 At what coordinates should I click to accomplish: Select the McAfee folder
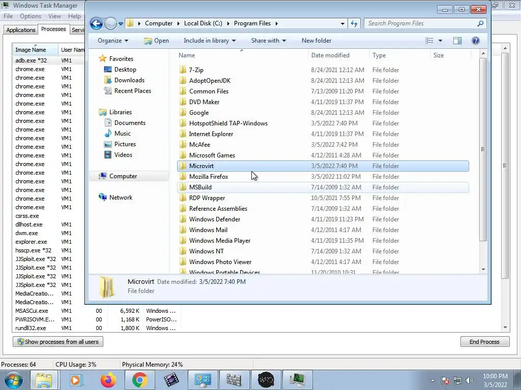coord(199,145)
